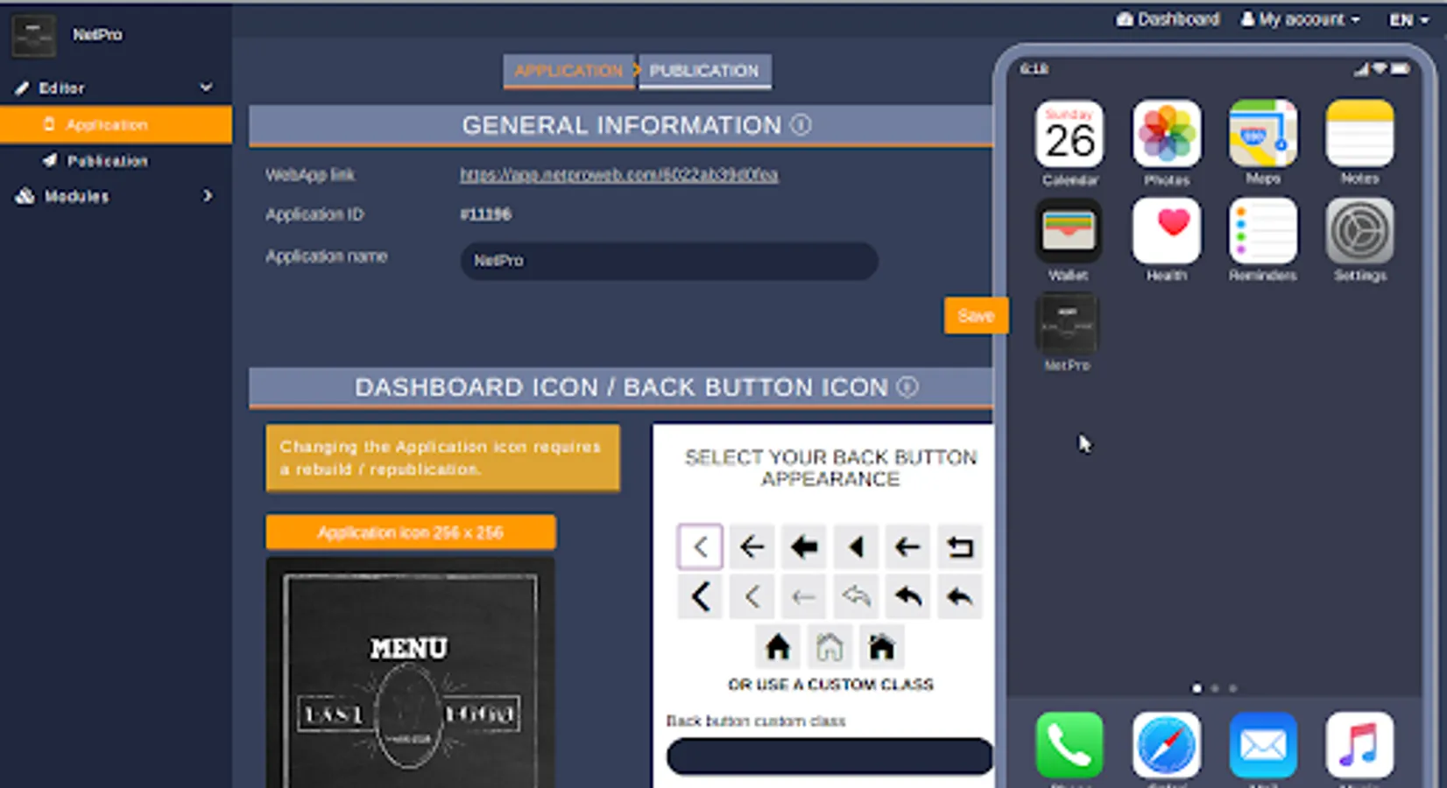
Task: Switch to the APPLICATION tab
Action: tap(568, 71)
